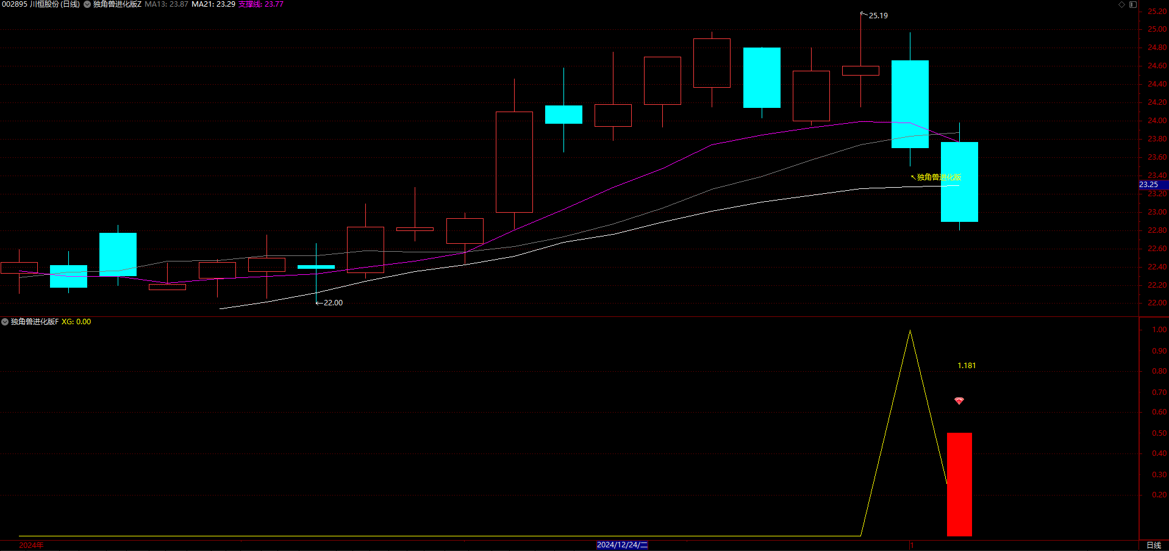This screenshot has height=551, width=1169.
Task: Click the 25.00 price axis label
Action: point(1157,29)
